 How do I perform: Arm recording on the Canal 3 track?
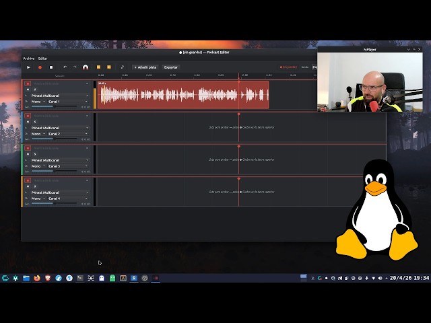pyautogui.click(x=28, y=148)
